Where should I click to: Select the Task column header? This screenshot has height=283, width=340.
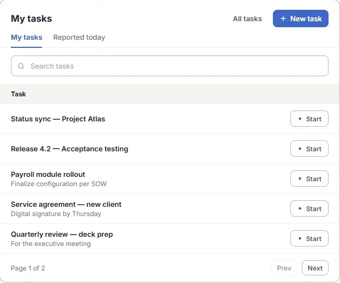point(19,94)
